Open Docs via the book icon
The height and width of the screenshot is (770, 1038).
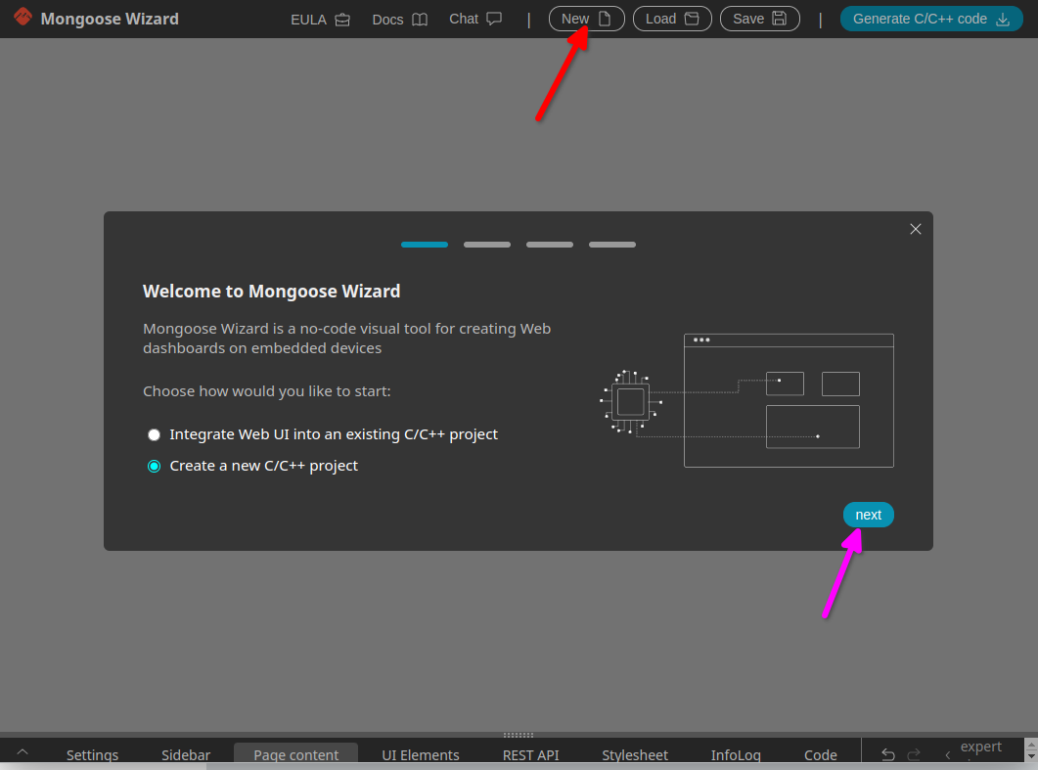coord(420,20)
